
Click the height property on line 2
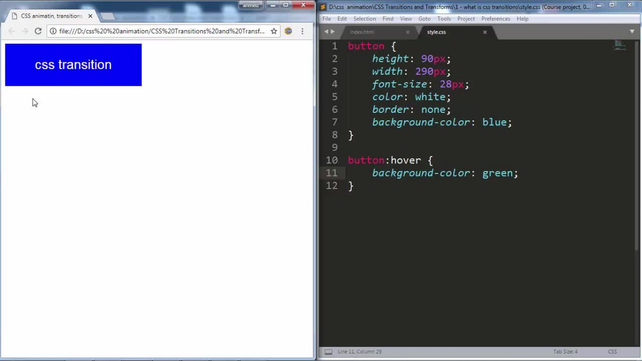coord(390,59)
